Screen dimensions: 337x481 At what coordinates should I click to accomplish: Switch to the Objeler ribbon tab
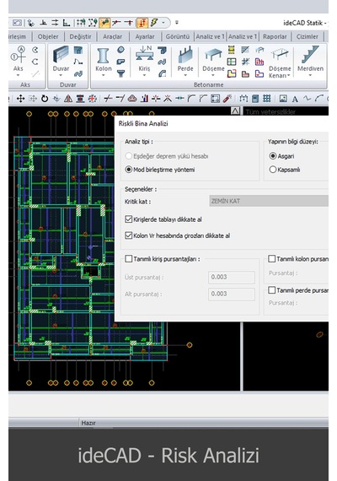(48, 36)
